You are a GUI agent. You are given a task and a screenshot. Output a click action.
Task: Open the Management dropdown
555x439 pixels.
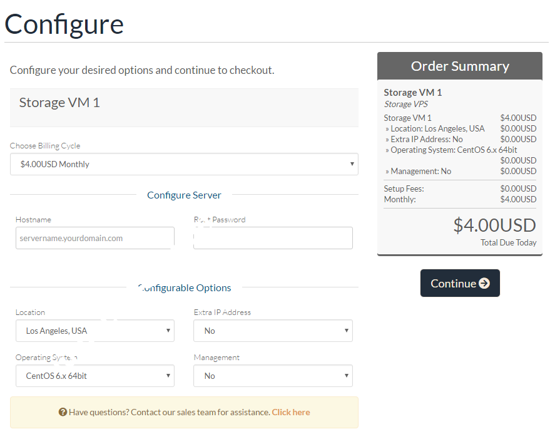click(273, 376)
